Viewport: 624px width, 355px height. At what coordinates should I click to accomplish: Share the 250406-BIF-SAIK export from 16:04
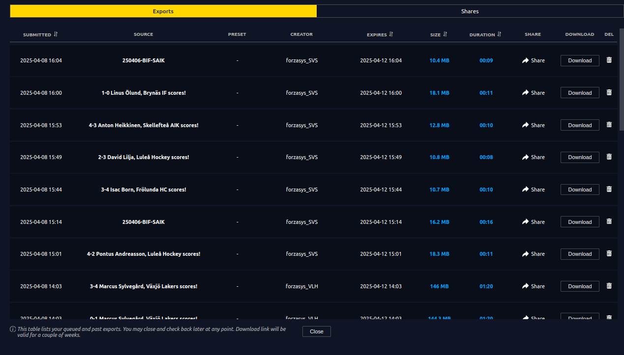coord(533,60)
